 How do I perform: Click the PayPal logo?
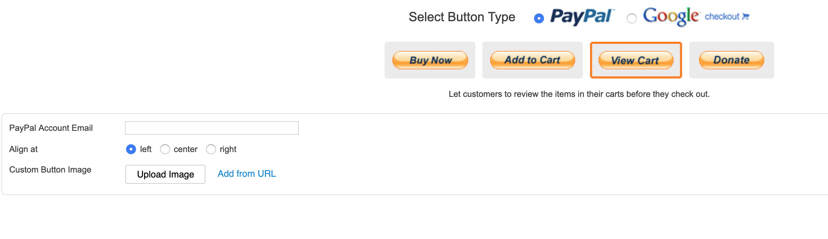coord(582,17)
